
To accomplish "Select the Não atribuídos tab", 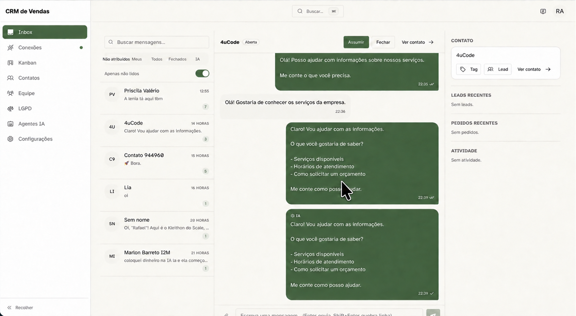I will (x=116, y=59).
